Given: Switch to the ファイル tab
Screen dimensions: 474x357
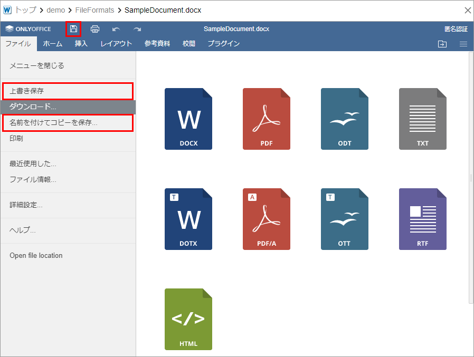Looking at the screenshot, I should pos(18,44).
